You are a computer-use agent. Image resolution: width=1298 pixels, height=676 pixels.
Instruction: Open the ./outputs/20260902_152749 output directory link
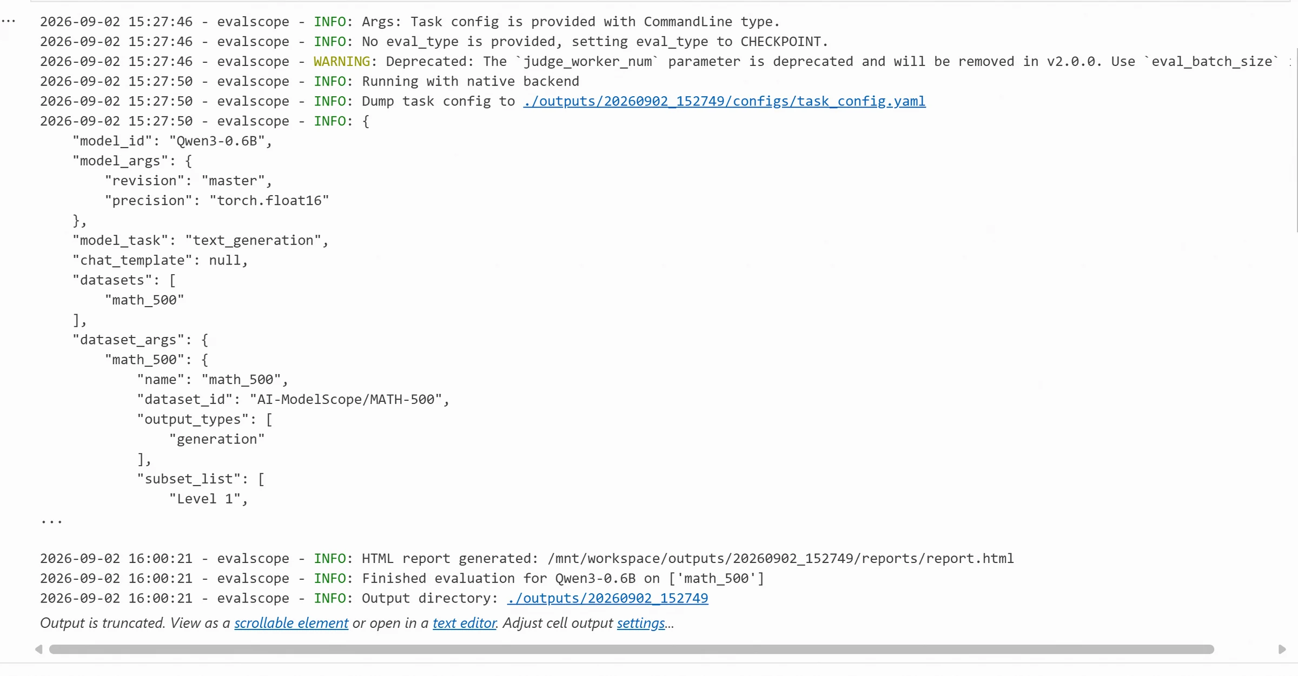click(x=607, y=598)
